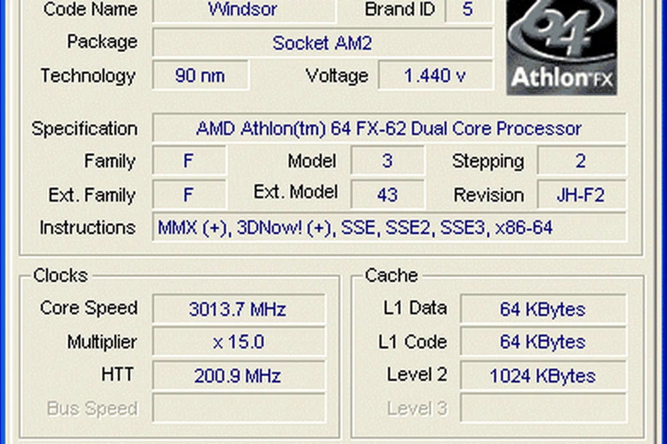The image size is (667, 444).
Task: Click the Ext. Model field showing 43
Action: 388,195
